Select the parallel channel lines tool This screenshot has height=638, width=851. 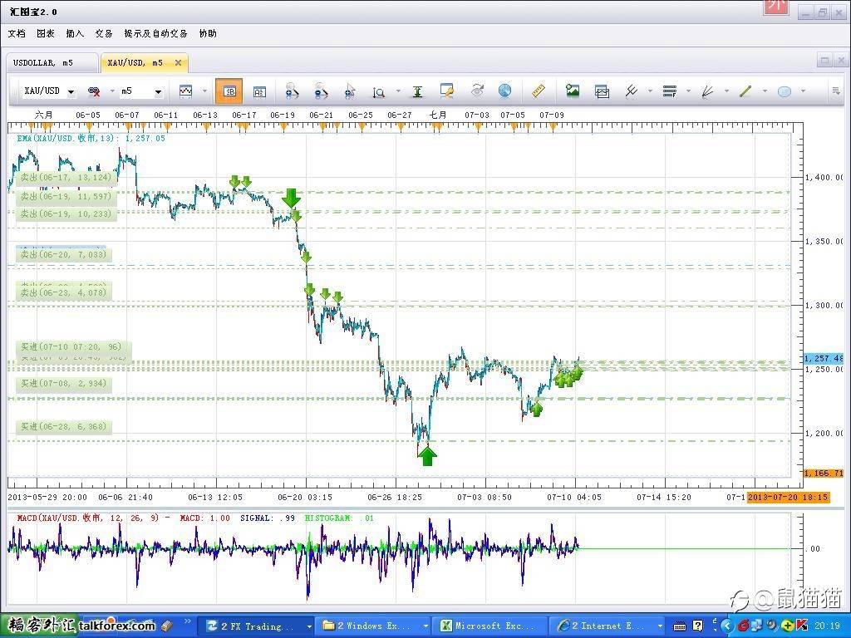click(632, 91)
